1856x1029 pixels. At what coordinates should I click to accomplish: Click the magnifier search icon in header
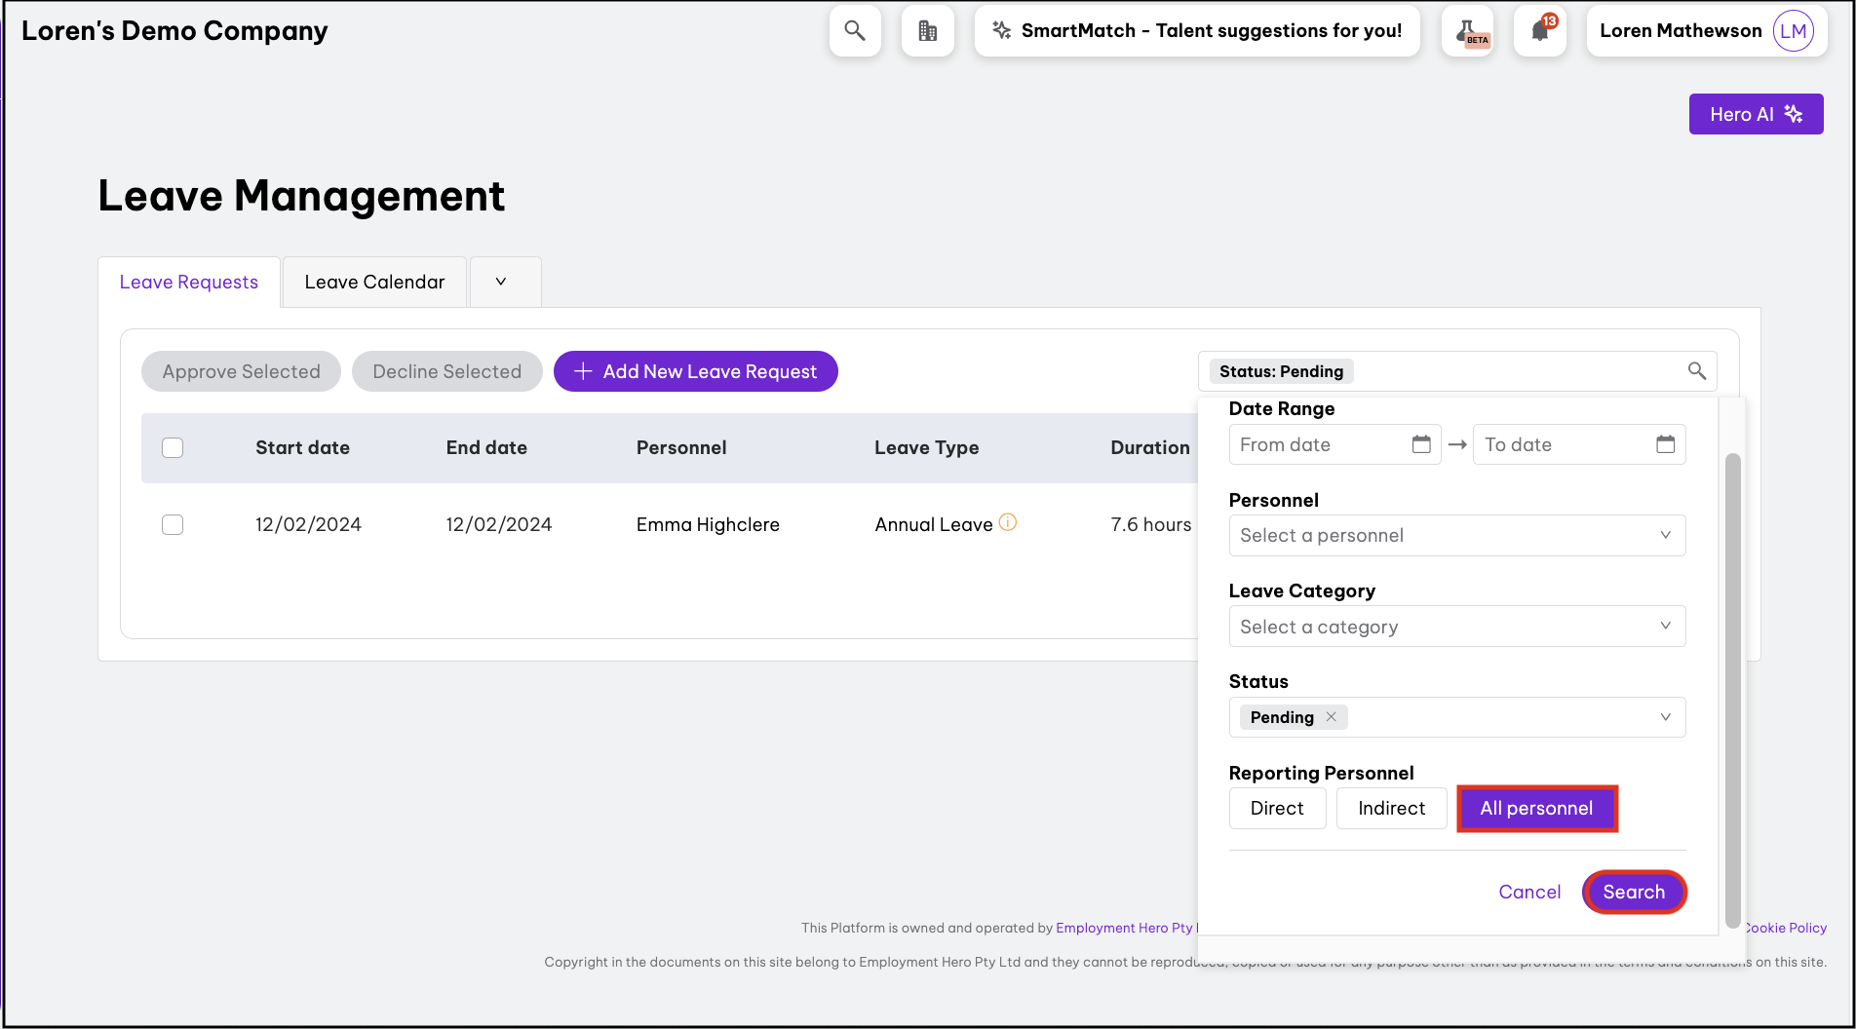tap(855, 31)
